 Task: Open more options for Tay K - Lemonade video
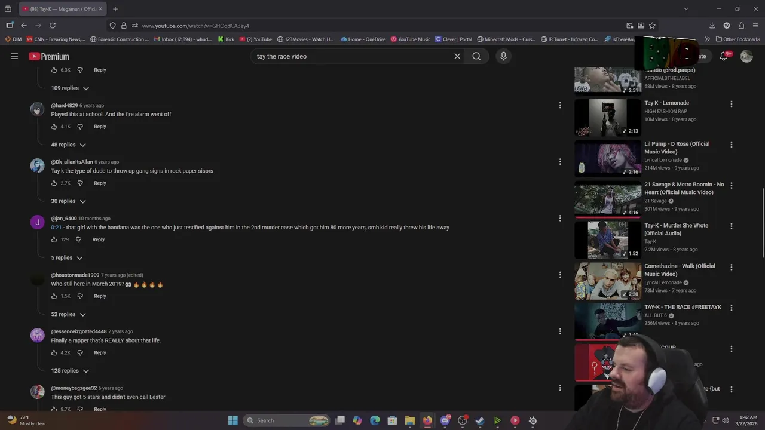[731, 104]
